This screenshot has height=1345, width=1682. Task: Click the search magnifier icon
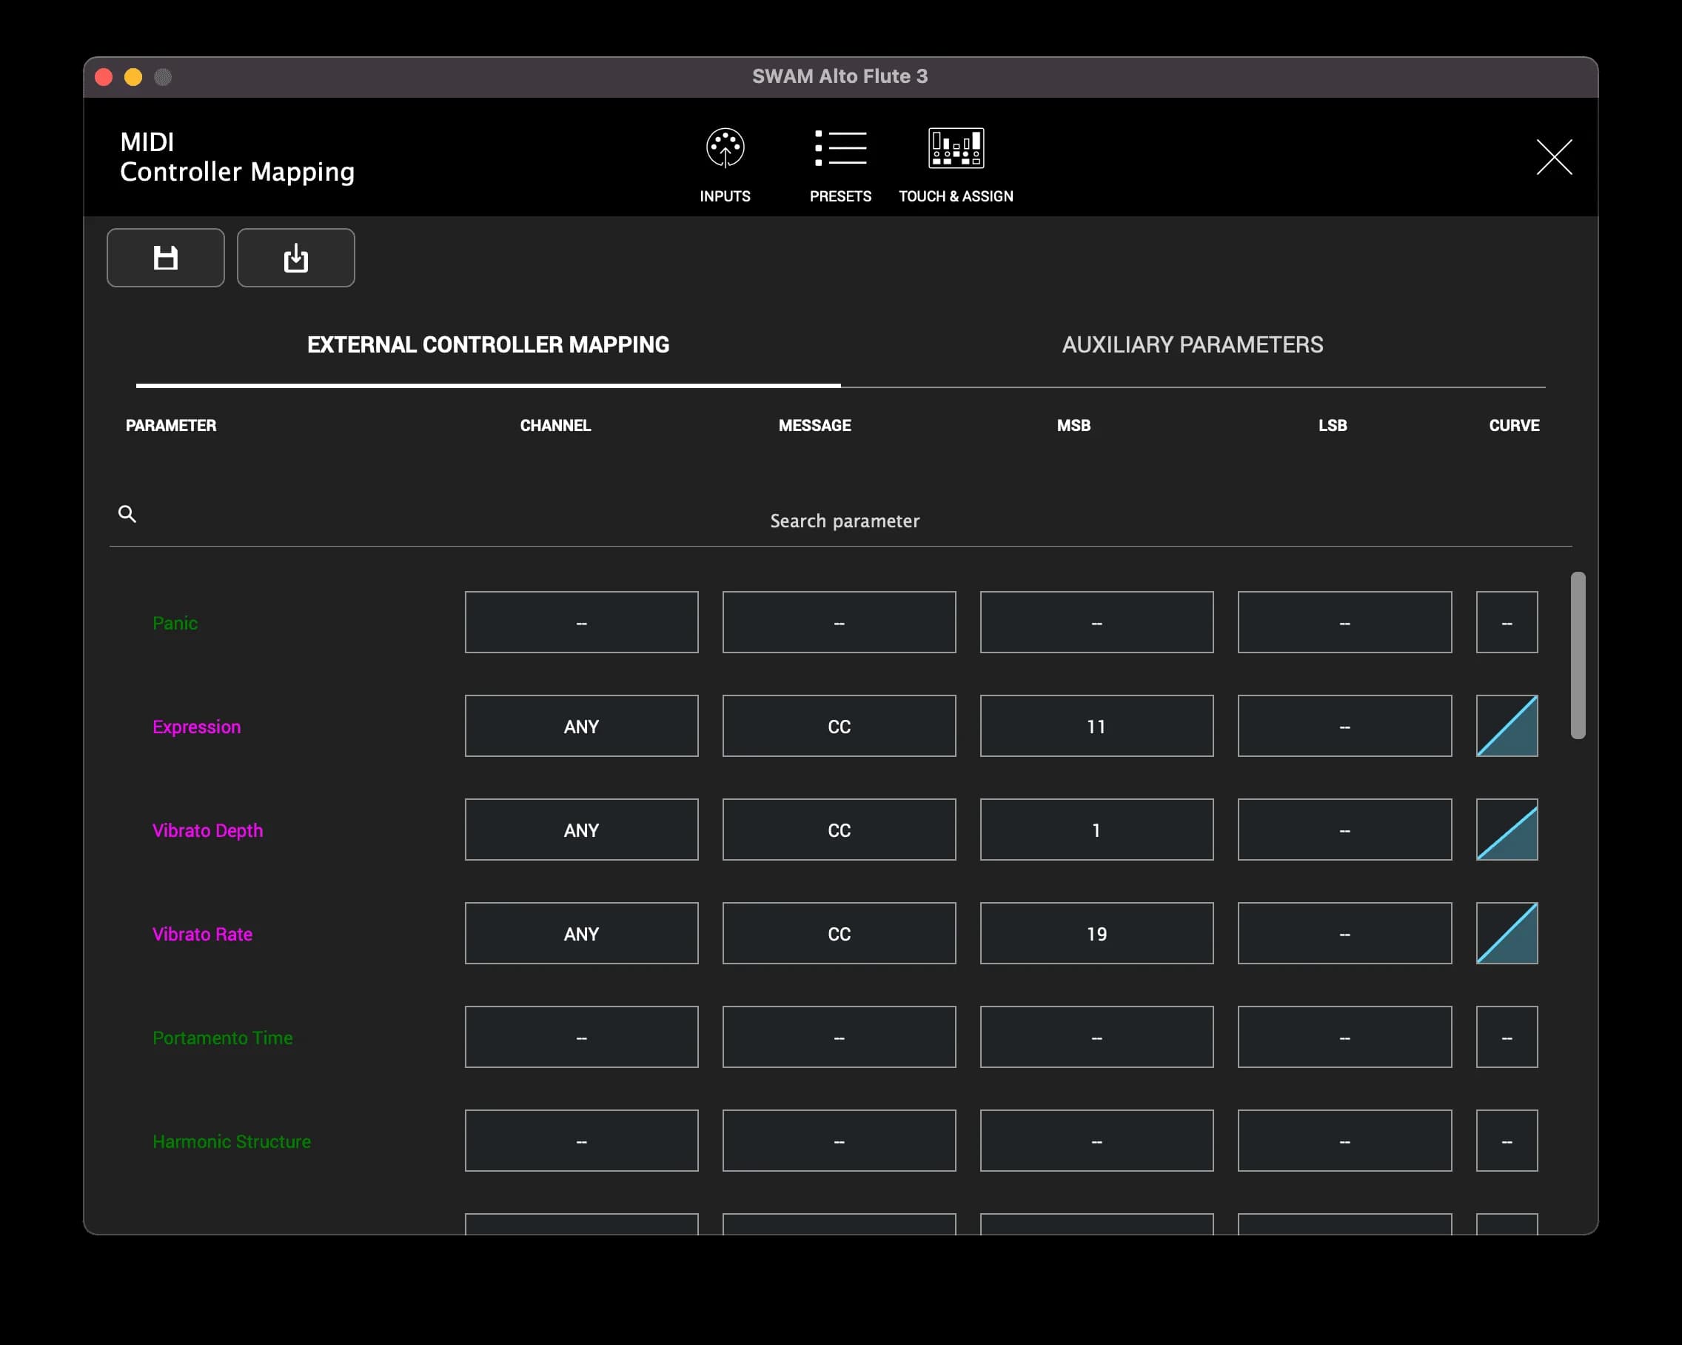pos(127,514)
